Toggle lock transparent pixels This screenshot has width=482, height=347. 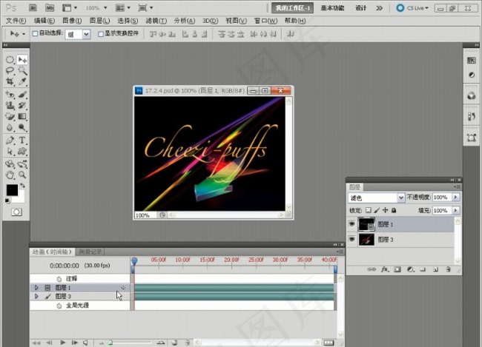(369, 210)
